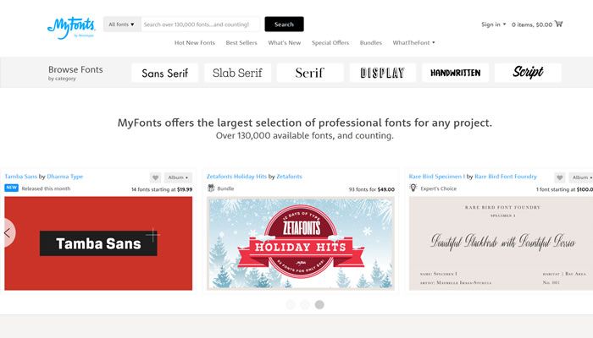593x338 pixels.
Task: Expand the WhatTheFont menu
Action: 413,42
